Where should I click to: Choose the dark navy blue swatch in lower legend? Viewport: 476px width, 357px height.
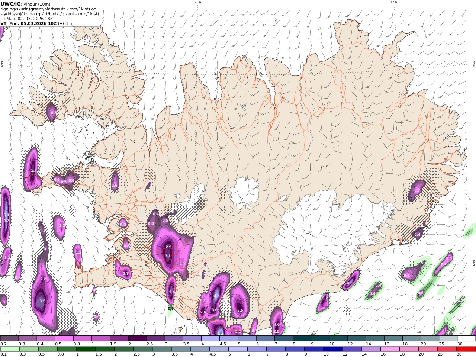[332, 349]
